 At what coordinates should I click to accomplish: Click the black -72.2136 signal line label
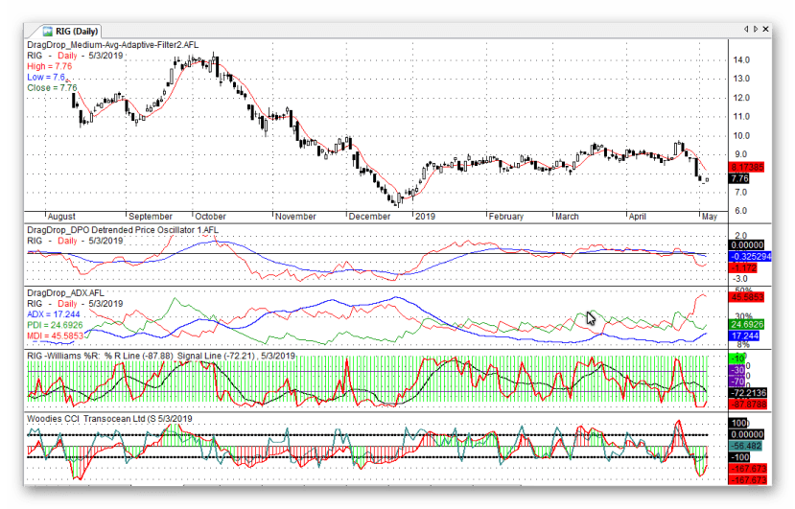748,393
